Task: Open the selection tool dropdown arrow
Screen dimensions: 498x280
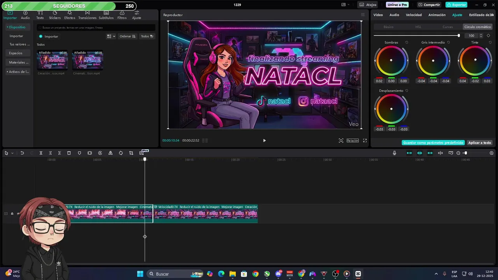Action: (x=12, y=153)
